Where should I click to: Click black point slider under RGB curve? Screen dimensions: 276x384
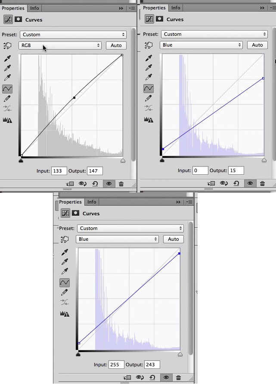(x=21, y=161)
